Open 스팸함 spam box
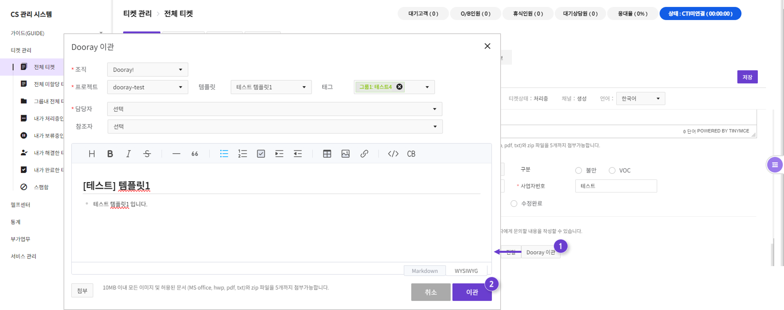Image resolution: width=784 pixels, height=310 pixels. point(34,187)
